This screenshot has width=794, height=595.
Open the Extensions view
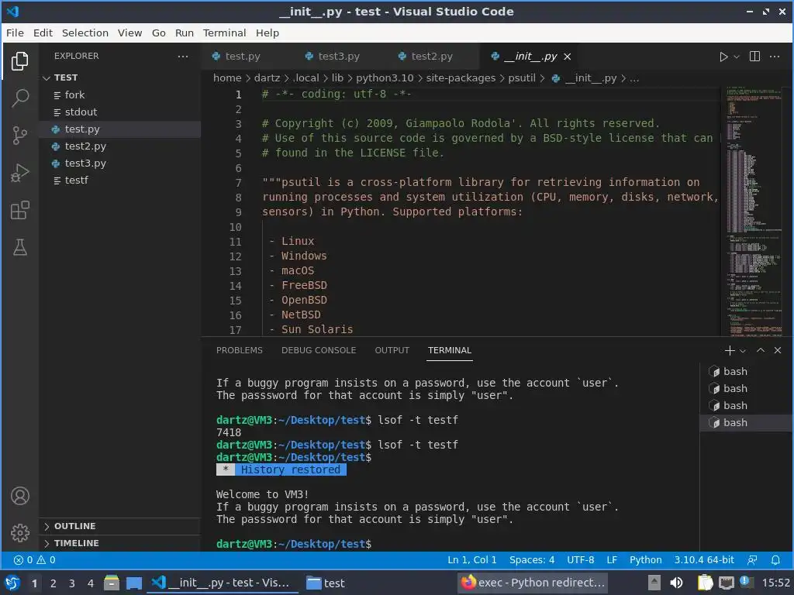[x=19, y=210]
